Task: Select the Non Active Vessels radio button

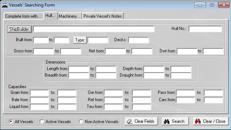Action: (x=81, y=121)
